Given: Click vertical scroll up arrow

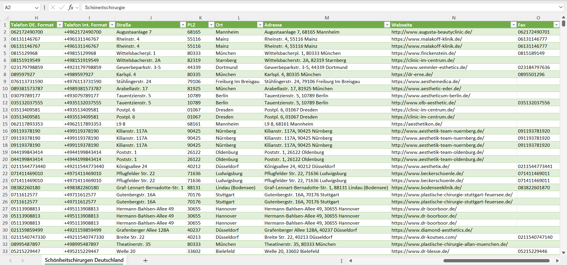Looking at the screenshot, I should click(563, 17).
